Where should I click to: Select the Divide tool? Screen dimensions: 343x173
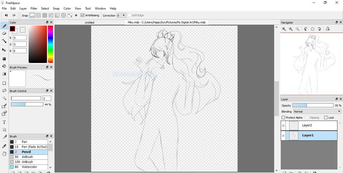click(x=4, y=137)
